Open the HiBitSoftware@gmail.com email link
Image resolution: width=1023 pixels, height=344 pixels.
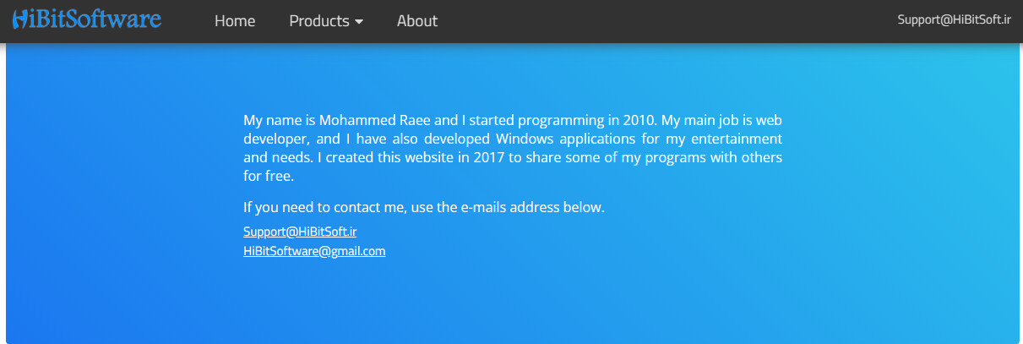click(314, 251)
